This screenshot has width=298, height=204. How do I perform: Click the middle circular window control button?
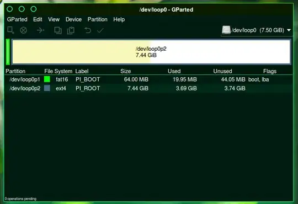(22, 9)
